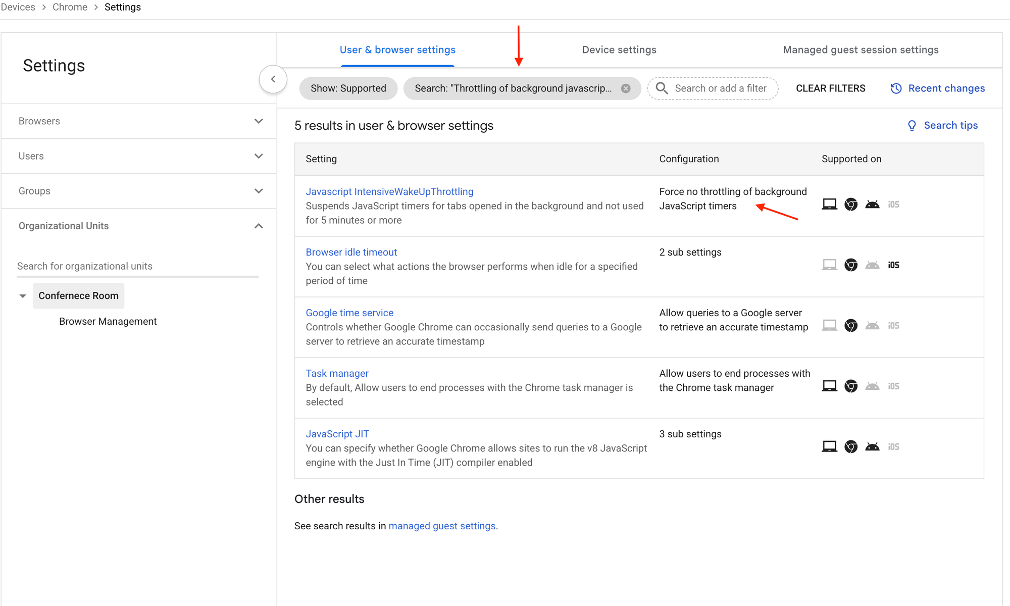Screen dimensions: 1010x606
Task: Click the Search tips lightbulb icon
Action: click(912, 125)
